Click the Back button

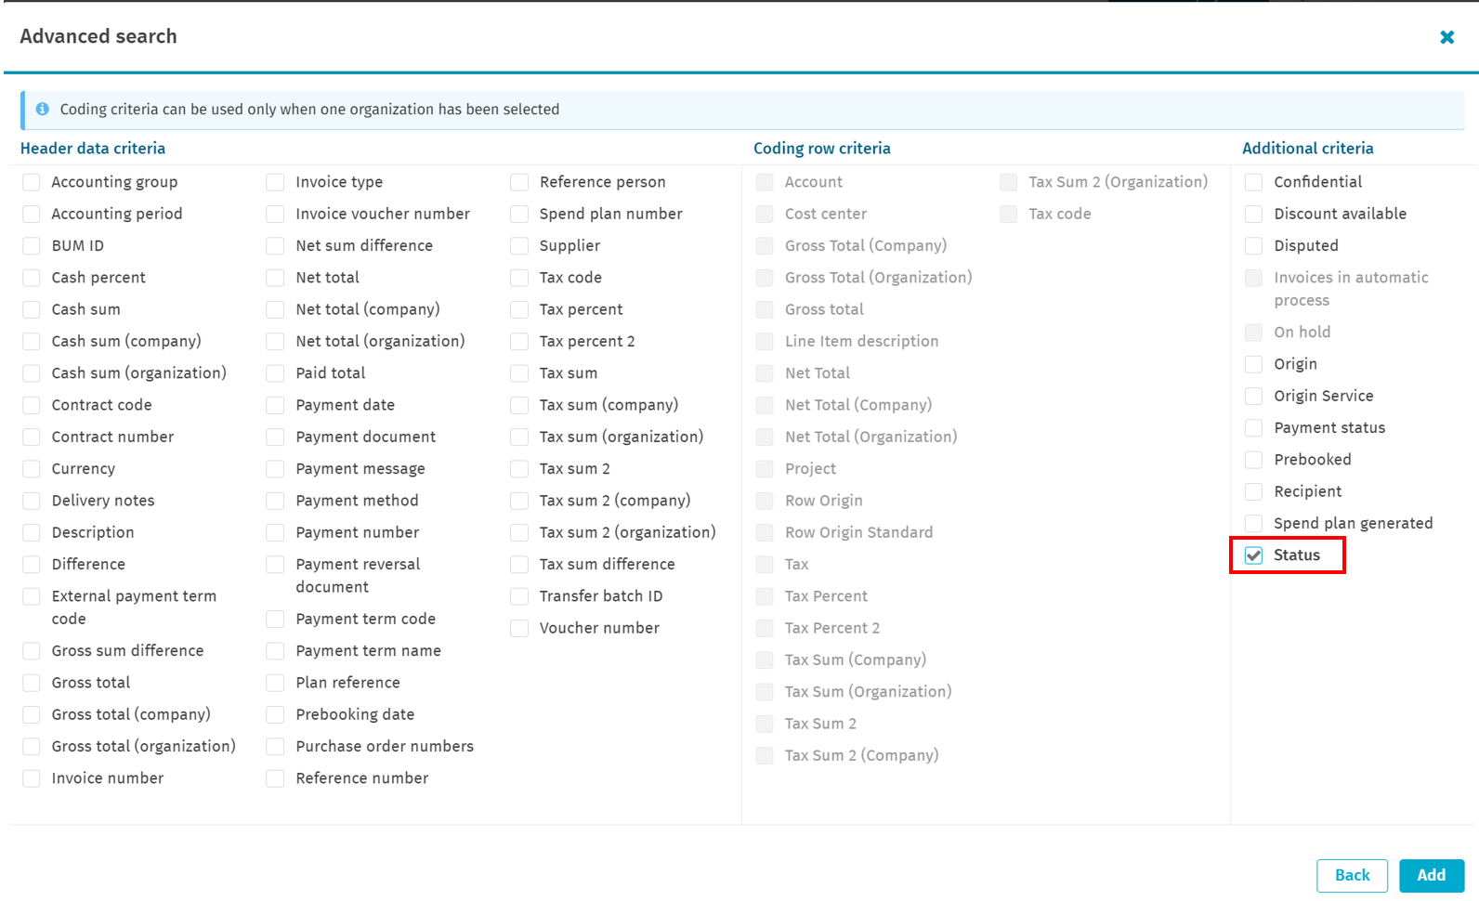[x=1351, y=875]
